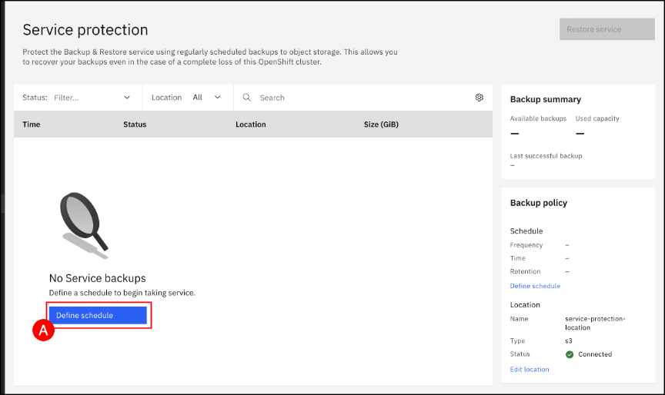Open the Location All dropdown

click(x=206, y=98)
